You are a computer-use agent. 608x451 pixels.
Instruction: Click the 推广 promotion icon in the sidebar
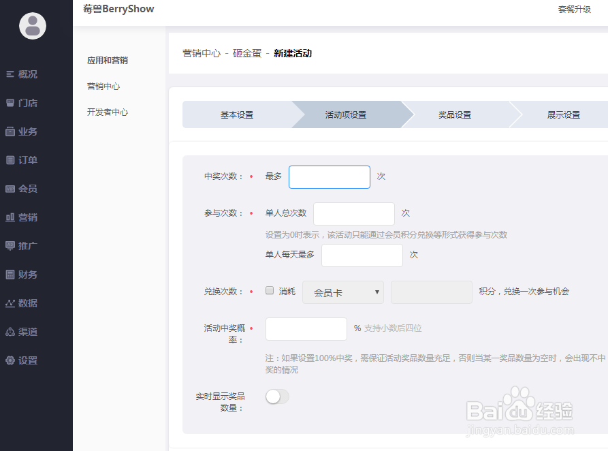[x=10, y=246]
